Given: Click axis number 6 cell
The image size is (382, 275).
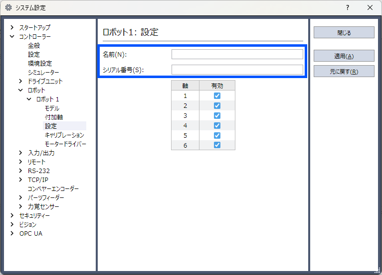Looking at the screenshot, I should (185, 145).
